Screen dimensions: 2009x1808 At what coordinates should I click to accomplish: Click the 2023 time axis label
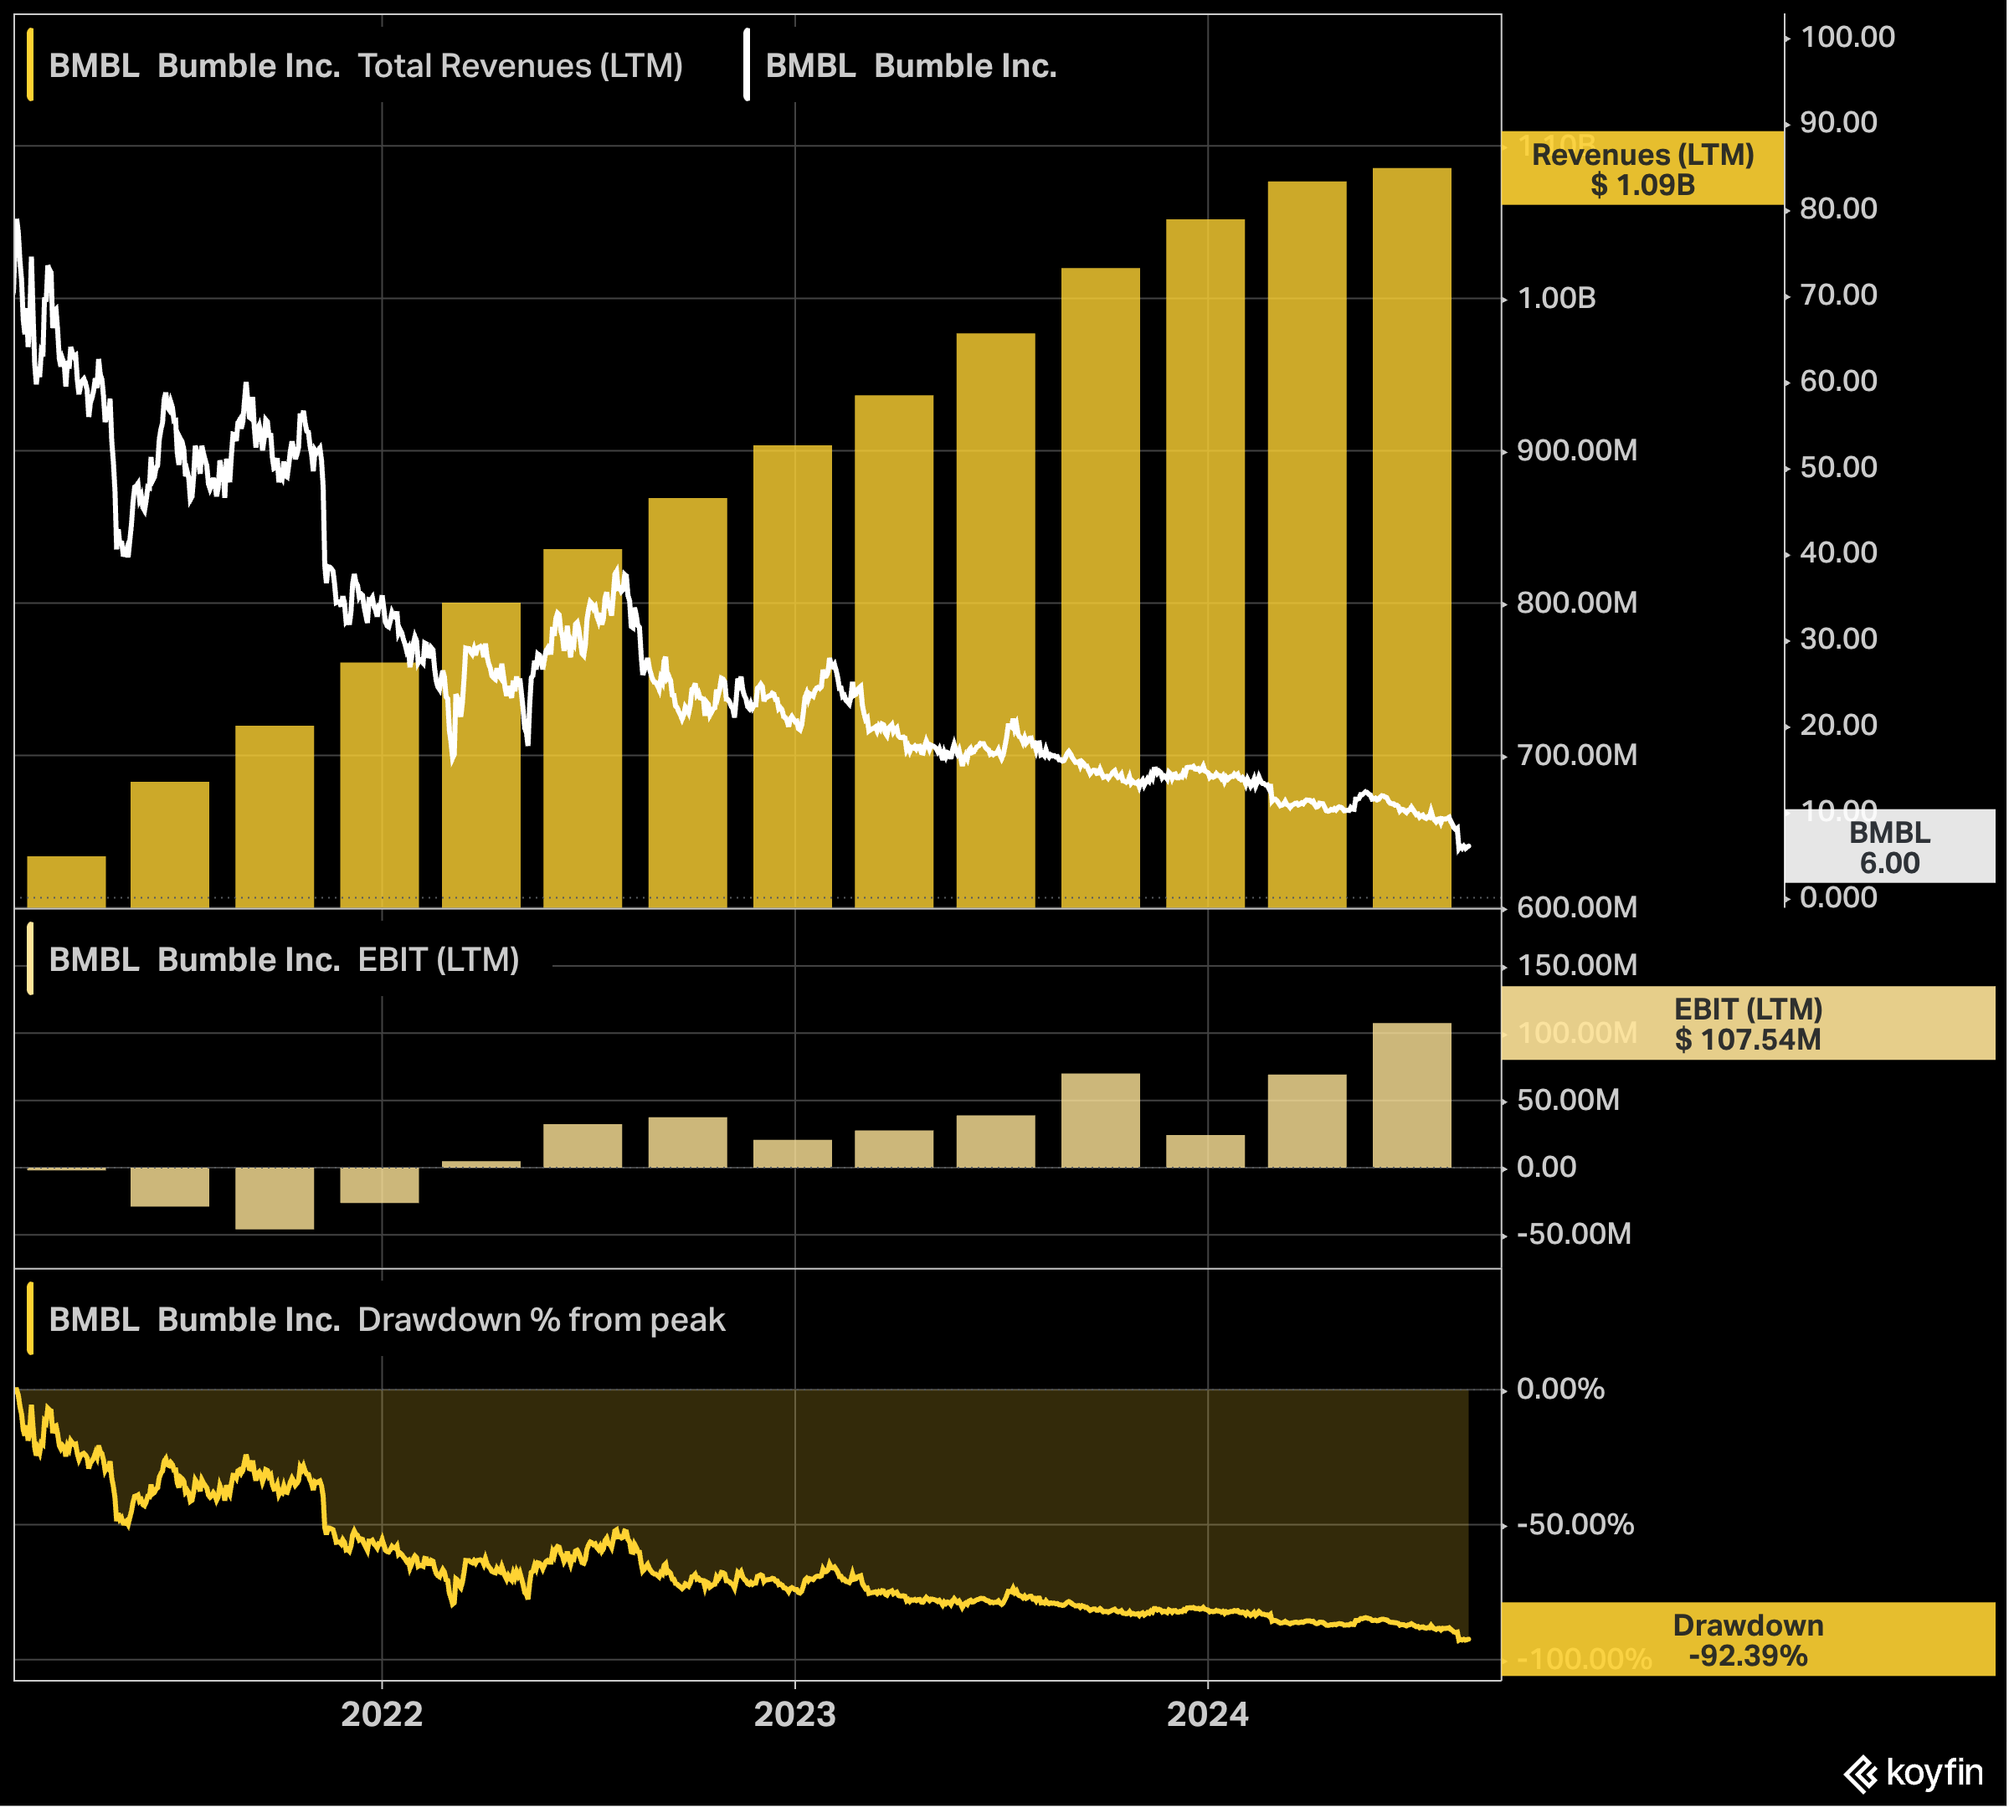795,1716
